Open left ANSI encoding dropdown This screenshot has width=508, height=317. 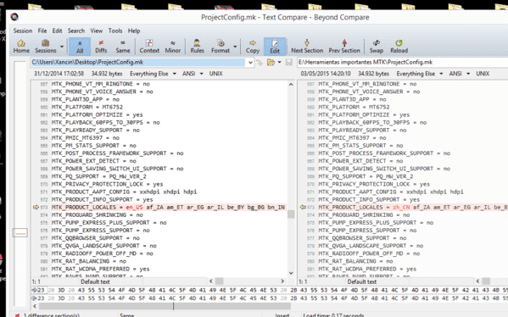[x=193, y=74]
